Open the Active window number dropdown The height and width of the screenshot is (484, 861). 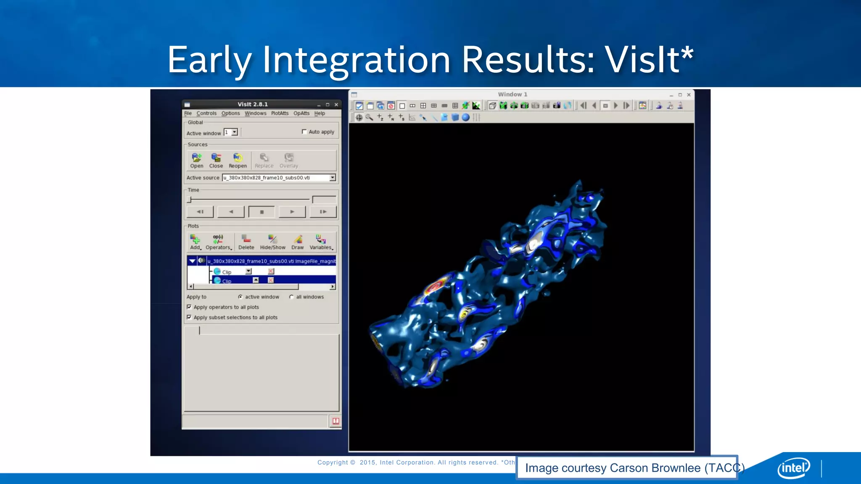coord(235,132)
